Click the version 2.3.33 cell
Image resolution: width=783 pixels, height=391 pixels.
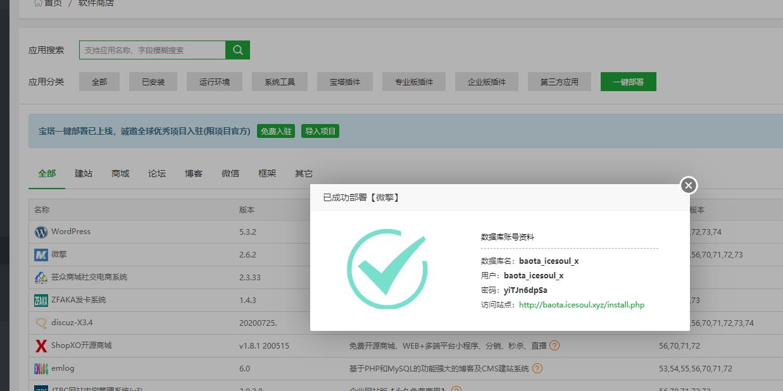[250, 277]
